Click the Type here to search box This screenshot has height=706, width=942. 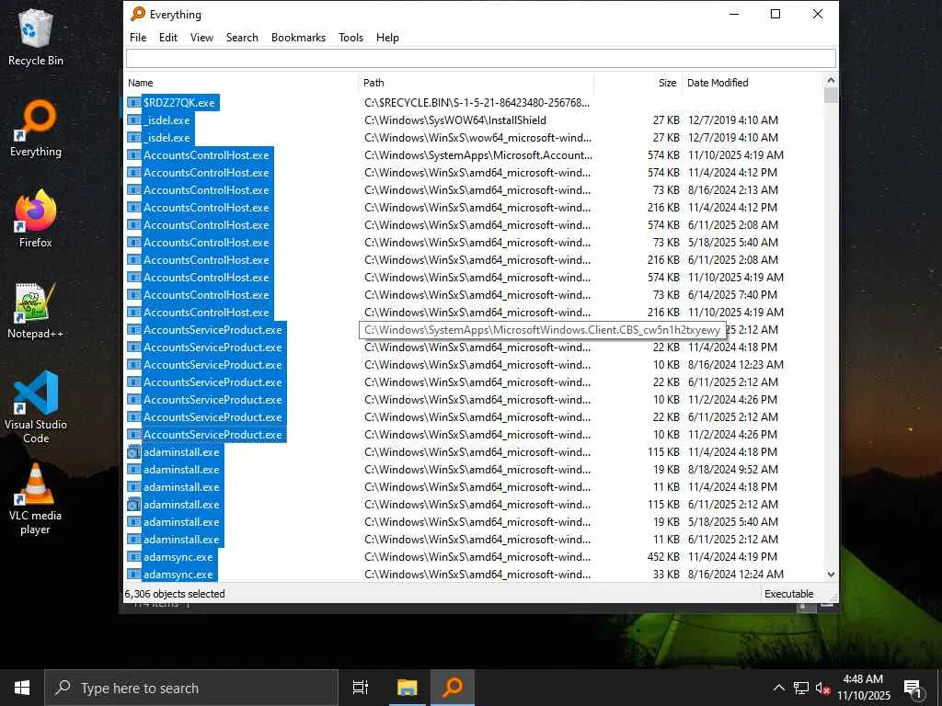tap(191, 688)
